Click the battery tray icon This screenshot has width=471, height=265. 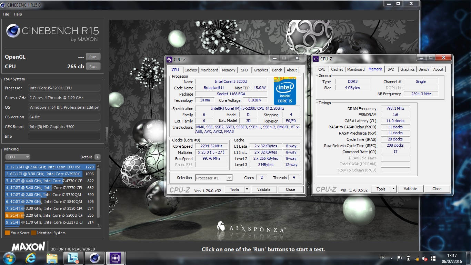[x=408, y=258]
